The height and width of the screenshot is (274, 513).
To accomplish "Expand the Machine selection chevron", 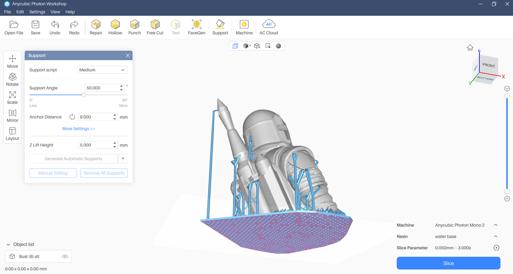I will pyautogui.click(x=495, y=225).
